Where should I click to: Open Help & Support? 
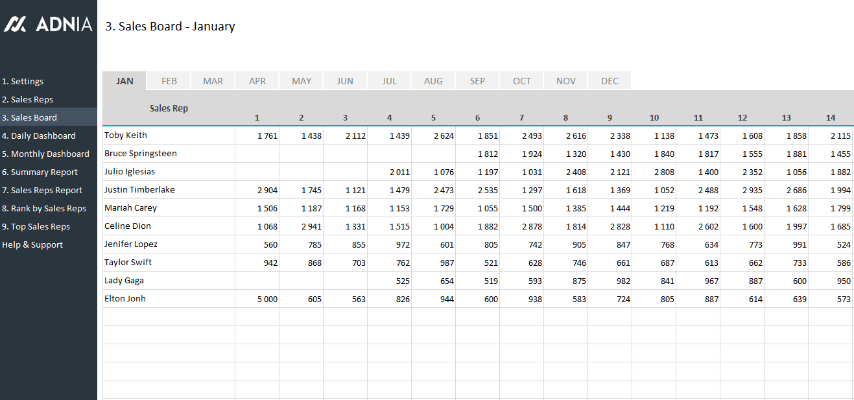point(32,245)
